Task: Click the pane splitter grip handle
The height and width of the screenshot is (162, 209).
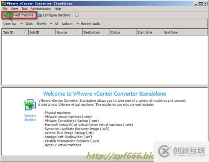Action: tap(104, 86)
